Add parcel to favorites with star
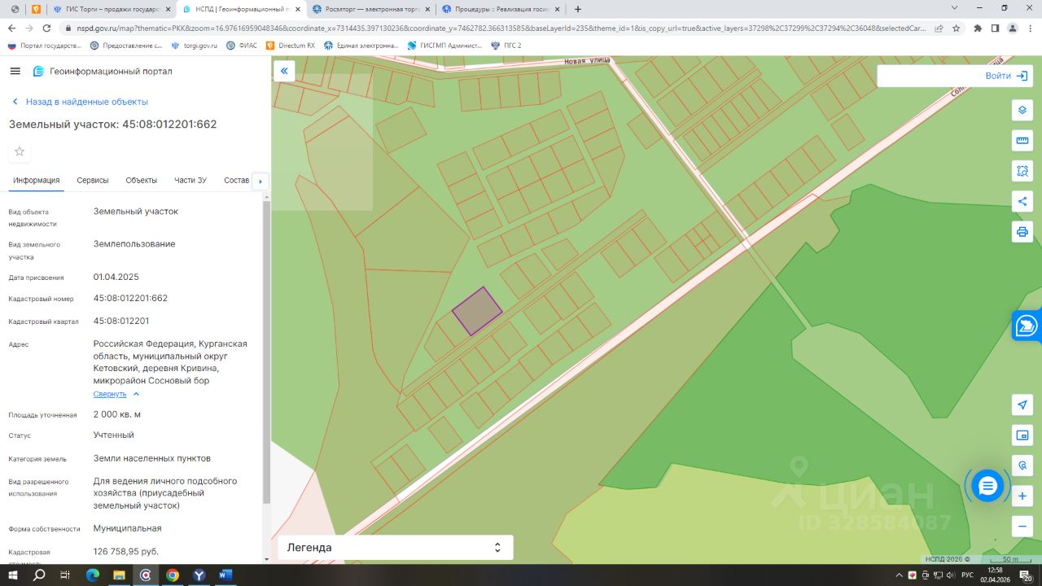The height and width of the screenshot is (586, 1042). click(x=20, y=151)
